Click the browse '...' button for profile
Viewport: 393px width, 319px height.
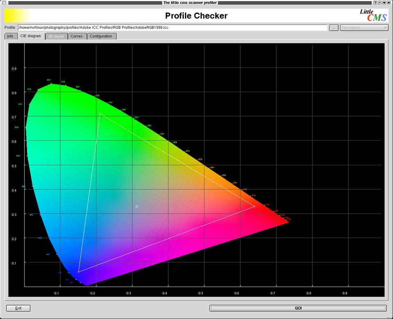(334, 28)
